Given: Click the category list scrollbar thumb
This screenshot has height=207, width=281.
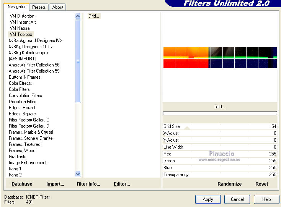Looking at the screenshot, I should (x=78, y=61).
